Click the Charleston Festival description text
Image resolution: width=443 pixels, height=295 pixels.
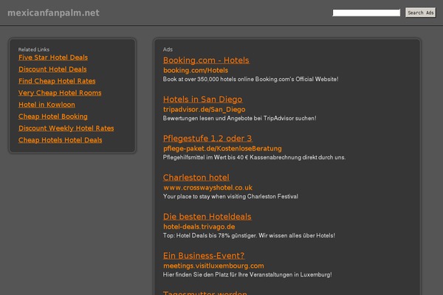tap(230, 196)
